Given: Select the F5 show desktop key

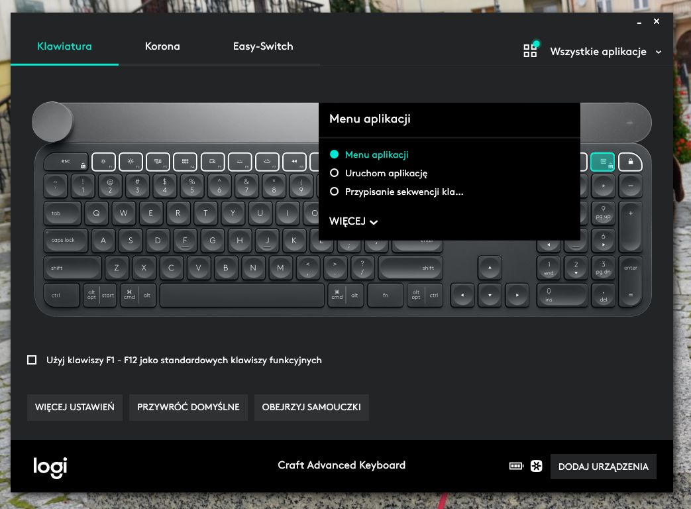Looking at the screenshot, I should coord(213,162).
